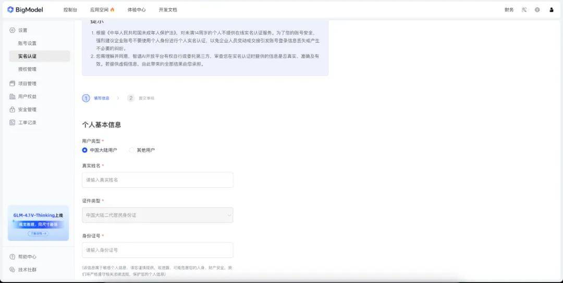
Task: Click the 帮助中心 question mark icon
Action: pyautogui.click(x=12, y=257)
